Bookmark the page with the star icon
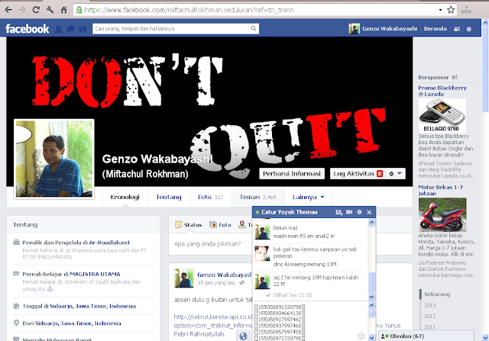Screen dimensions: 489x341 451,10
